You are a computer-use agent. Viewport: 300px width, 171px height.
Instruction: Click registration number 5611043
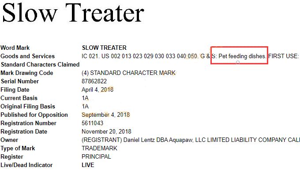coord(92,123)
